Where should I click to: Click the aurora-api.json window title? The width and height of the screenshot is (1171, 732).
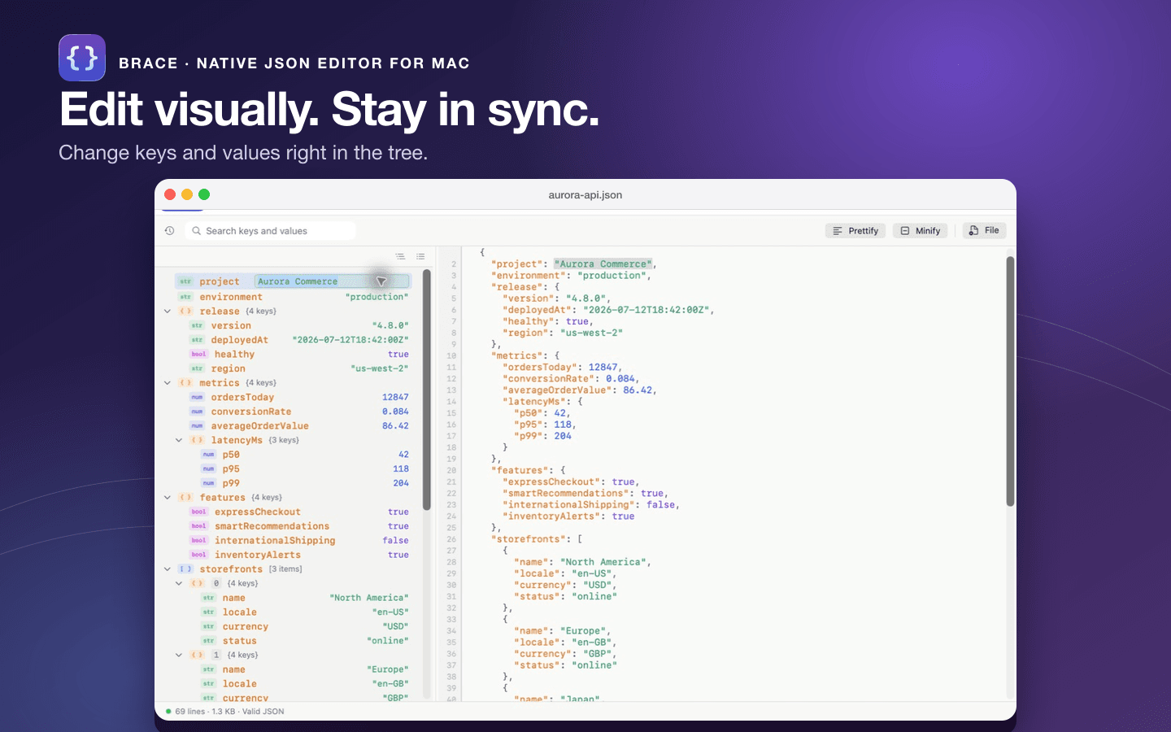(585, 195)
